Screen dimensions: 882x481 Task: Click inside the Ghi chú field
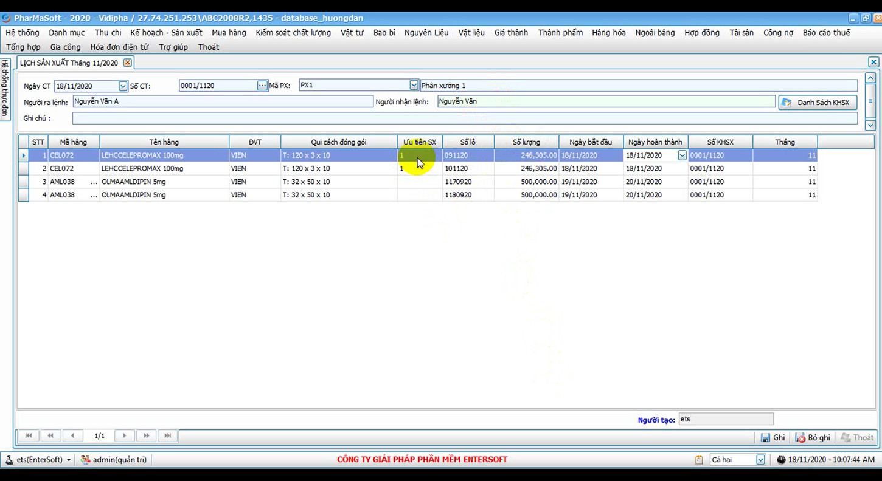(x=243, y=118)
